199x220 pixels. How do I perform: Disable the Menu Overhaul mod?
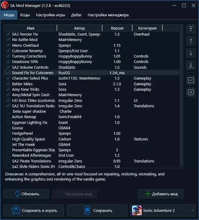pos(8,45)
